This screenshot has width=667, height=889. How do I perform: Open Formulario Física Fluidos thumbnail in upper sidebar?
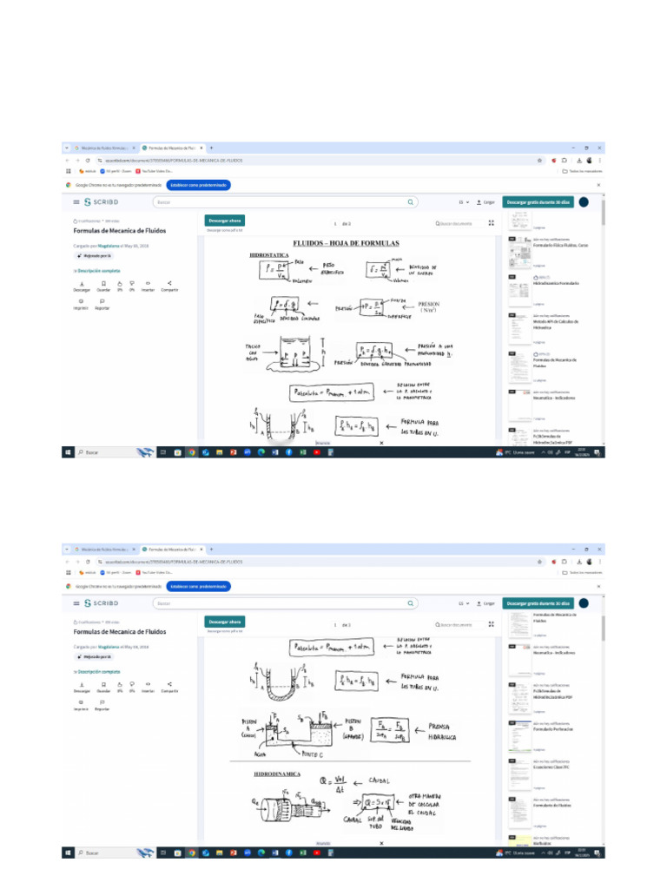click(x=519, y=251)
